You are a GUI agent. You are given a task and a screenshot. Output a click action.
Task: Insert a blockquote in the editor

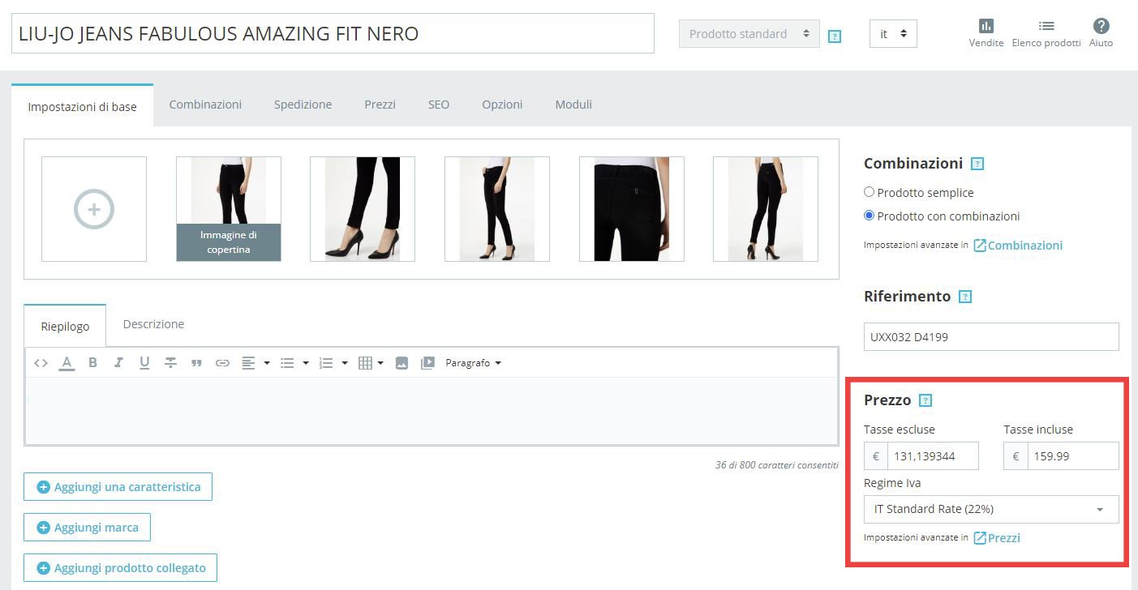point(196,363)
